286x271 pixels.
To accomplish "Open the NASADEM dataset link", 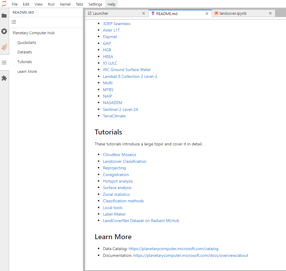I will (113, 103).
